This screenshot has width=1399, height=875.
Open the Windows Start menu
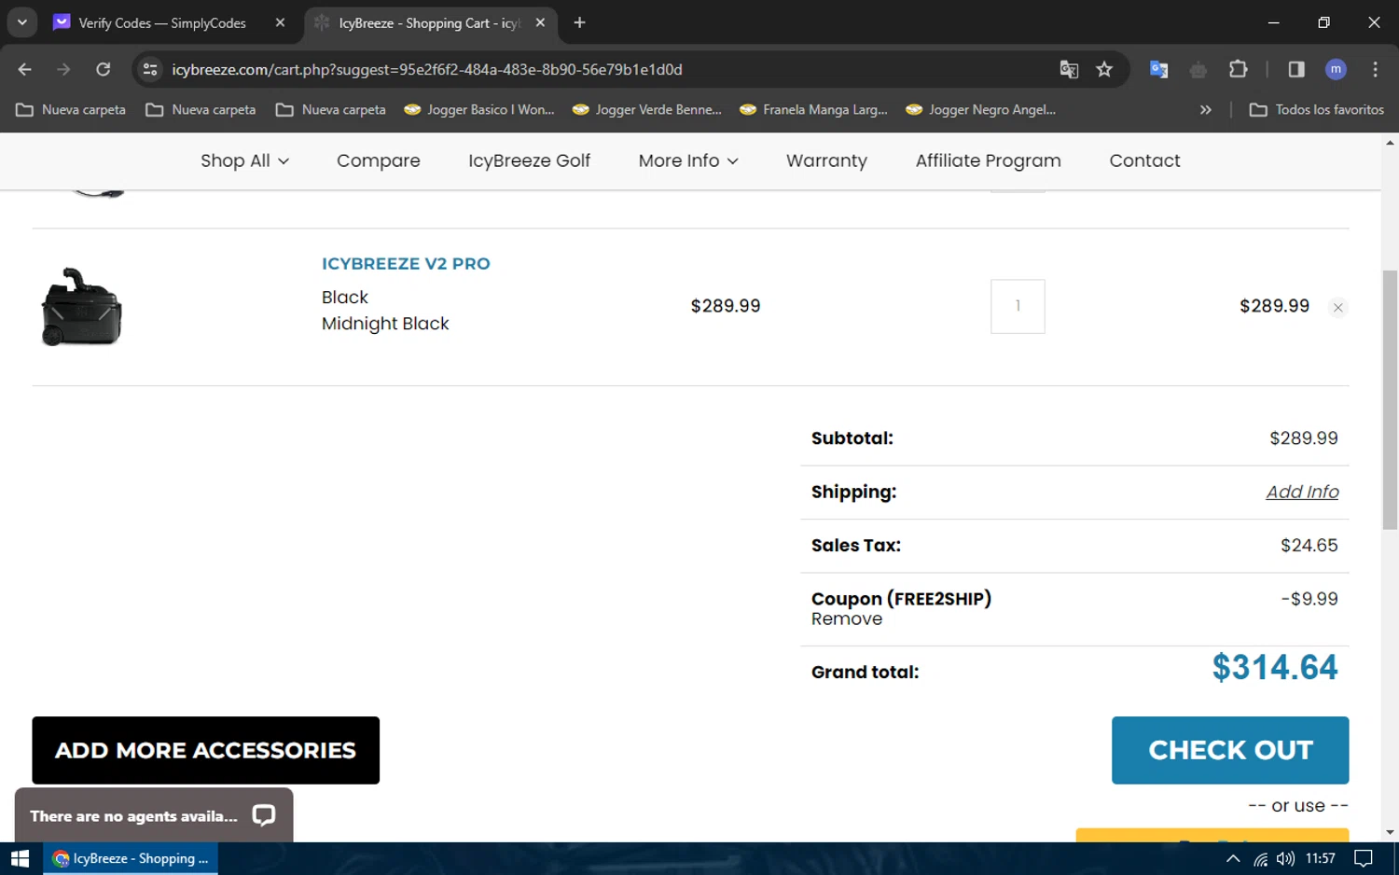[x=21, y=858]
